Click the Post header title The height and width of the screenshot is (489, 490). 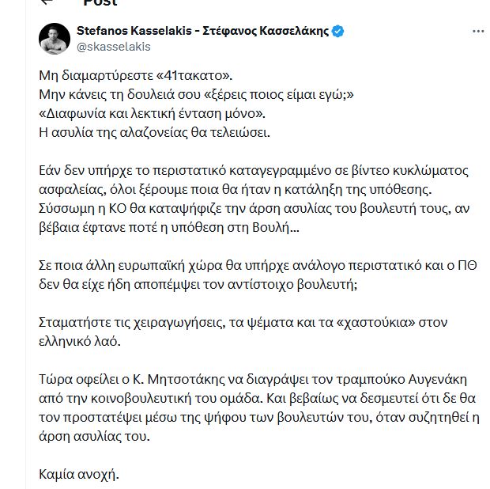tap(100, 3)
